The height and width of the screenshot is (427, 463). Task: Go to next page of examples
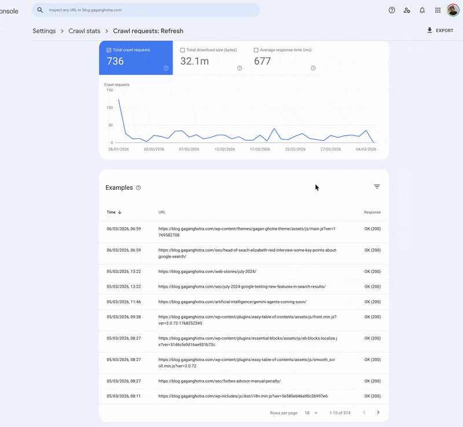[379, 413]
